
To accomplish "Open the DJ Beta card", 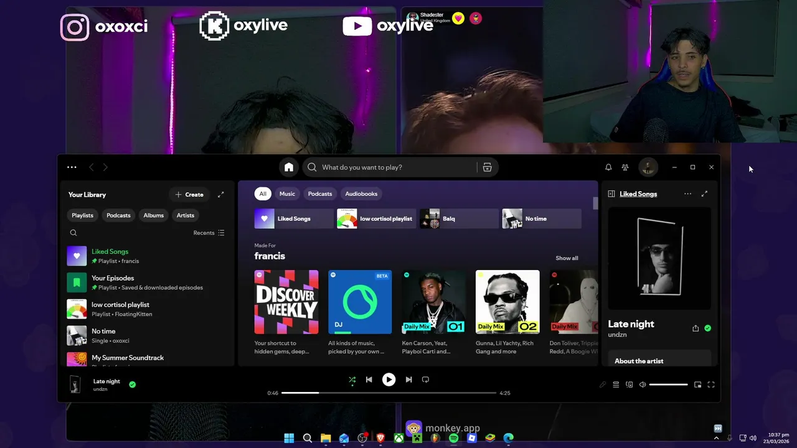I will [360, 312].
